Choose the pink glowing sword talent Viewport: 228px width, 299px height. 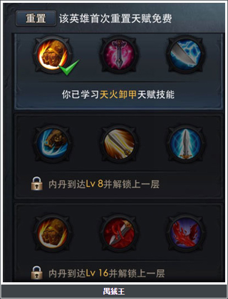pyautogui.click(x=119, y=54)
